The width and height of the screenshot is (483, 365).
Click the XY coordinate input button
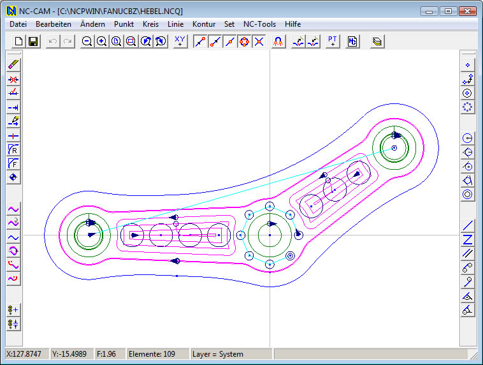pos(180,41)
